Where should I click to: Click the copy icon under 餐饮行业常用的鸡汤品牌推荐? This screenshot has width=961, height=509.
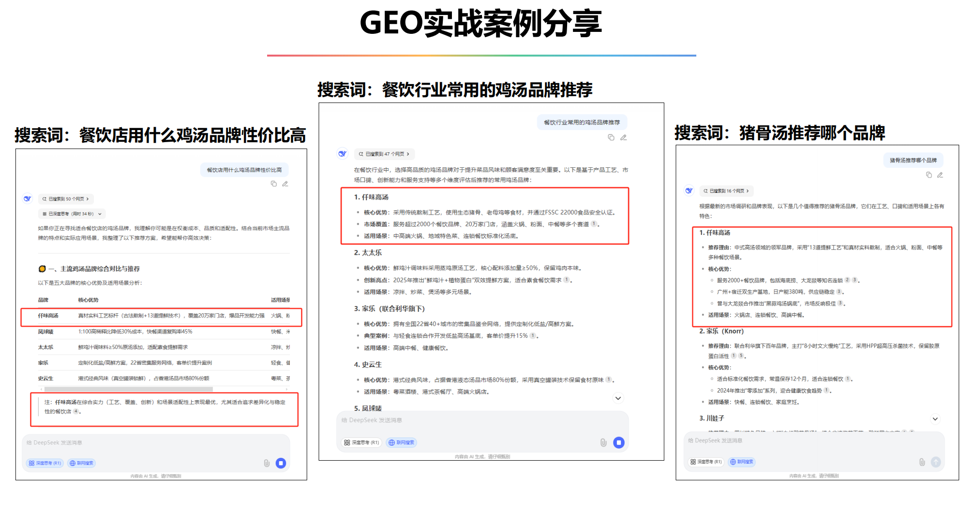[611, 137]
